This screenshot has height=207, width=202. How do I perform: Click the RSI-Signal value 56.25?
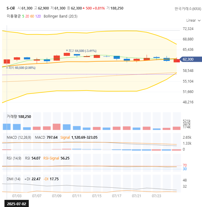click(65, 158)
